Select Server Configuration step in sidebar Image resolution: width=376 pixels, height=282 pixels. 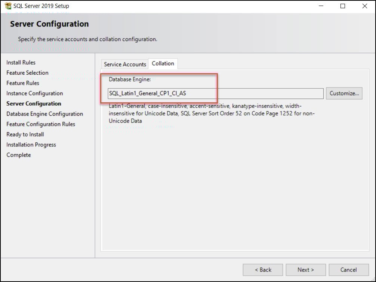[34, 104]
